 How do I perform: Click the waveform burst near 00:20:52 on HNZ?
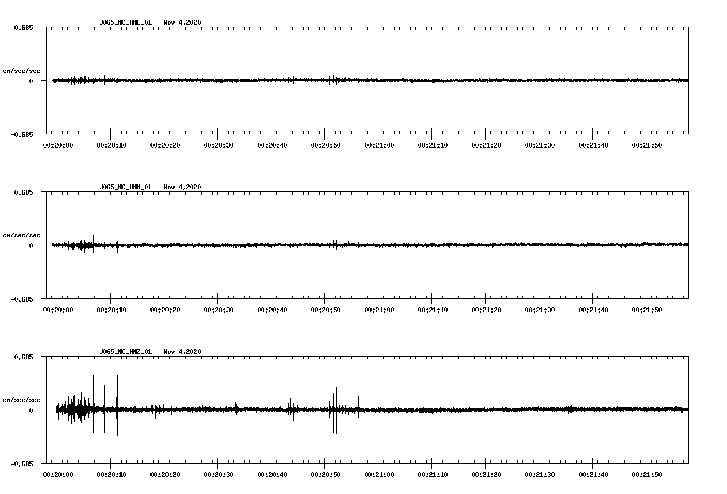tap(335, 409)
